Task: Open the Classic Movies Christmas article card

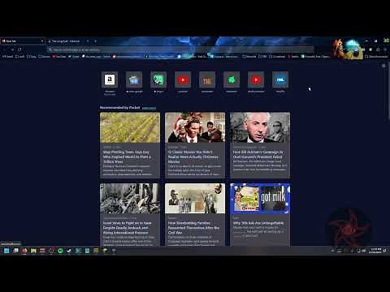Action: tap(195, 145)
